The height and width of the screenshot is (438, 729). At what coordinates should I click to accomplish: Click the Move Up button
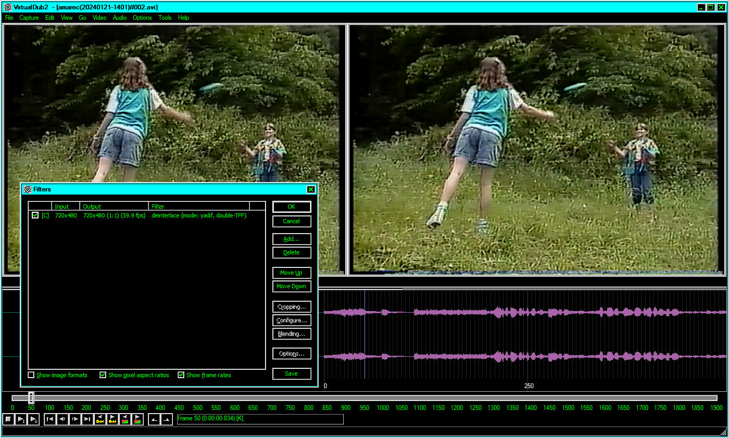(x=292, y=273)
